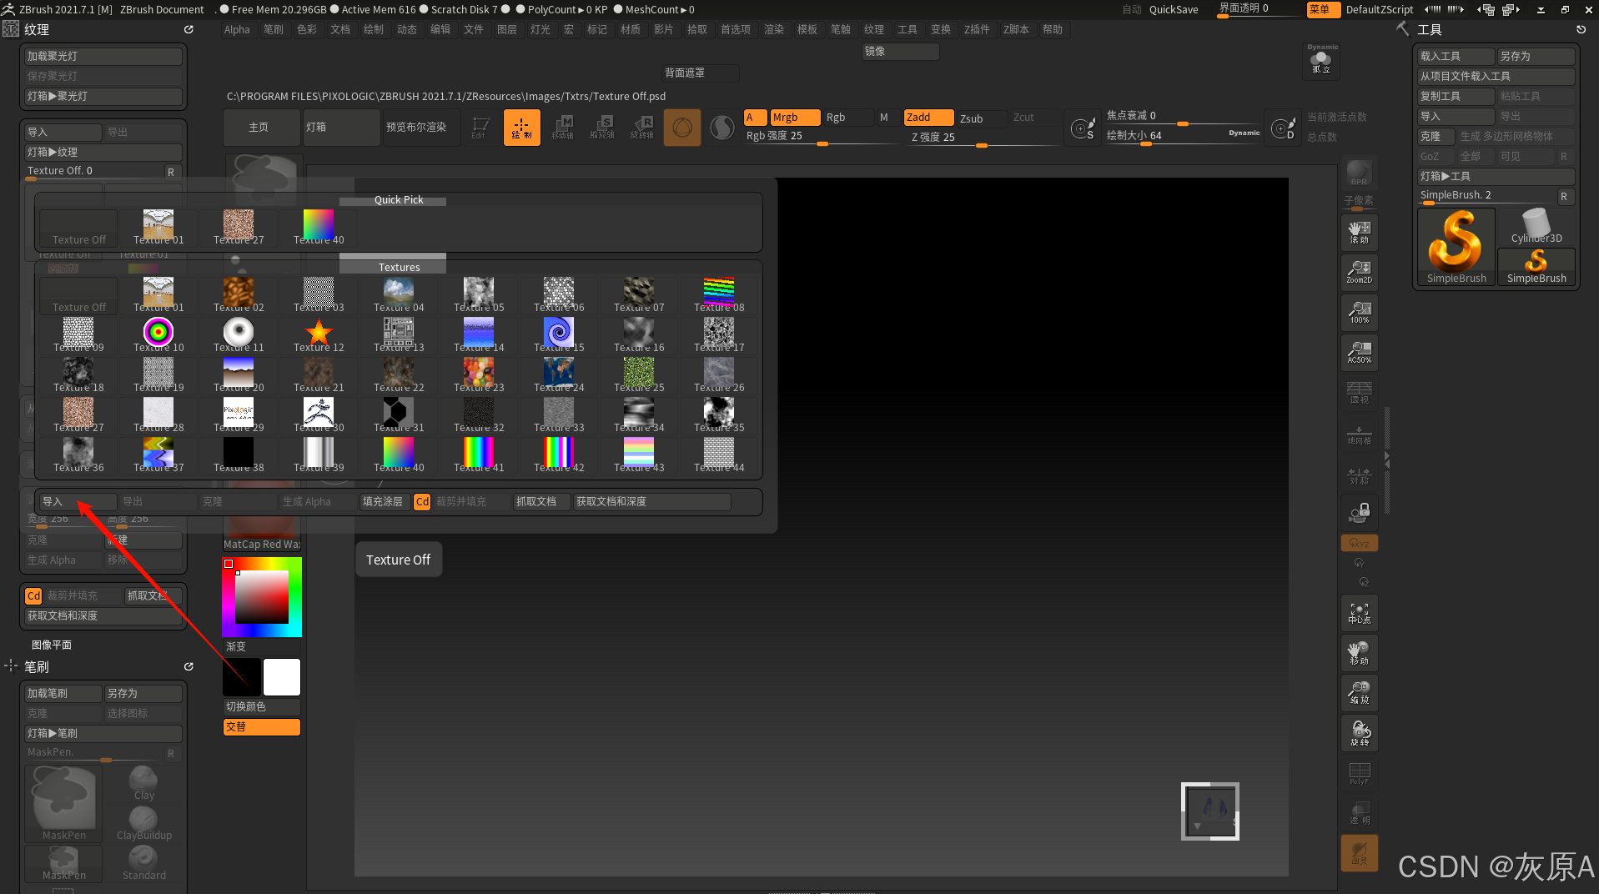Toggle the XYZ rotation button
Screen dimensions: 1599x894
click(x=1359, y=543)
